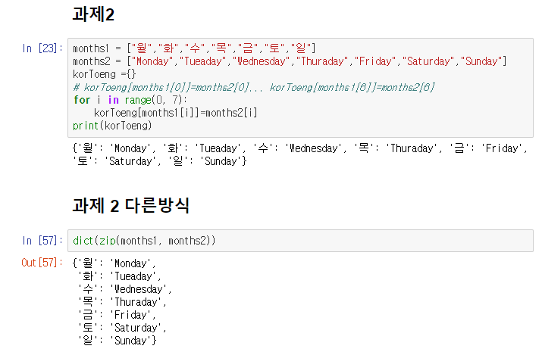
Task: Click Out[57] row '수': 'Wednesday'
Action: [x=125, y=289]
